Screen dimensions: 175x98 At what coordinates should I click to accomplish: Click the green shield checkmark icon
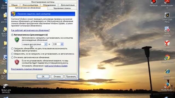point(17,40)
